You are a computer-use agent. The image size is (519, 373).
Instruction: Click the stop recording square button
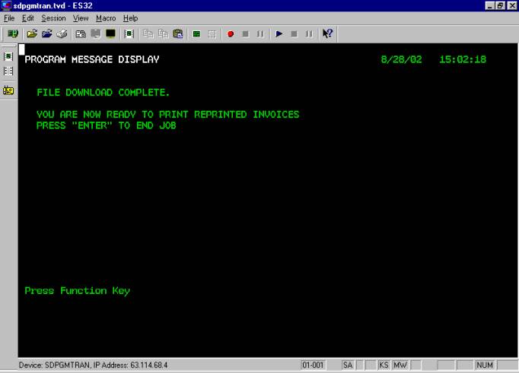246,33
